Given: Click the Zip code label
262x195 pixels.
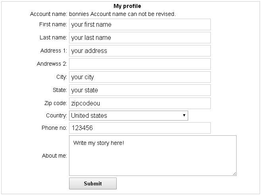Looking at the screenshot, I should tap(56, 103).
